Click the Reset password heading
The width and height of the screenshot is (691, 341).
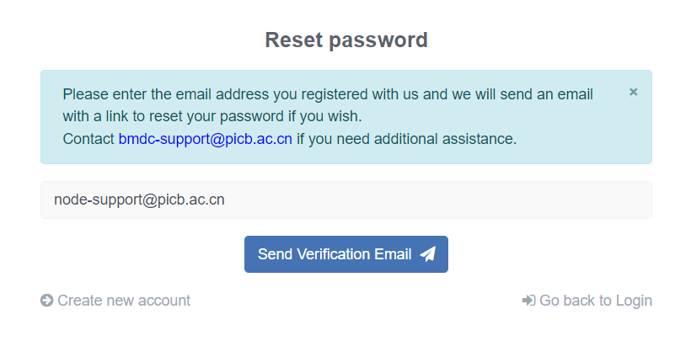point(345,40)
